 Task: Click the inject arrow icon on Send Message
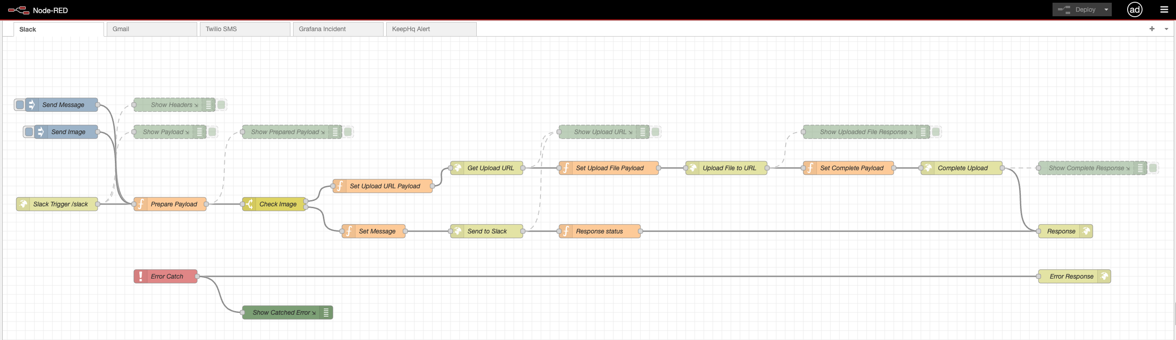pyautogui.click(x=32, y=105)
